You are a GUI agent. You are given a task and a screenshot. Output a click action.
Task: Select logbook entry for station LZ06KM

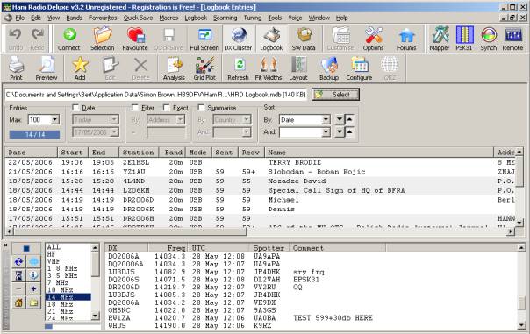(x=261, y=190)
